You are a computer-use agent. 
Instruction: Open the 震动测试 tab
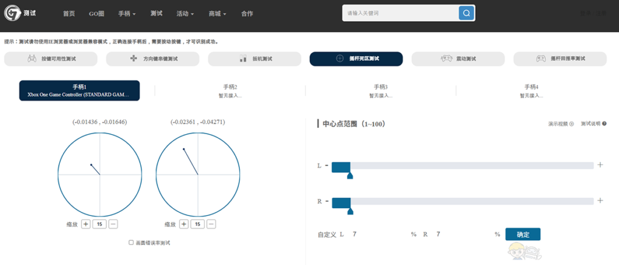click(x=458, y=59)
